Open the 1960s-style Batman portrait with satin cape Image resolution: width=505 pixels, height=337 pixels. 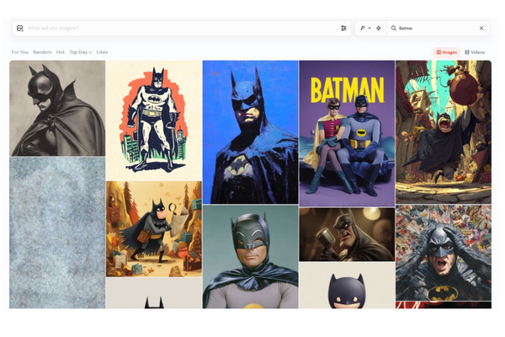click(x=250, y=257)
